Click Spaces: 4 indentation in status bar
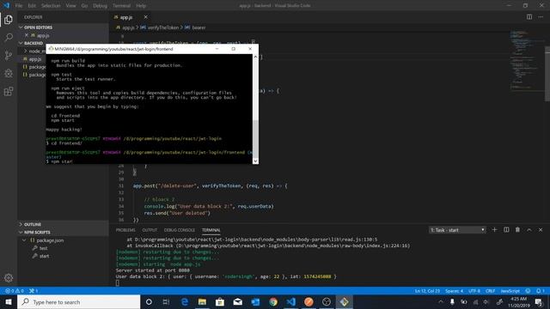550x309 pixels. click(455, 291)
